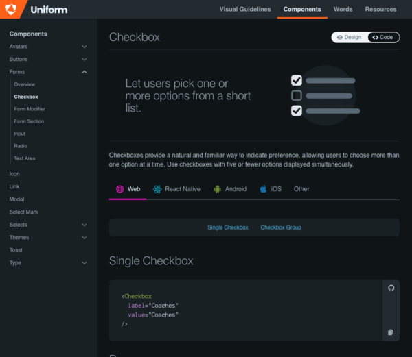Screen dimensions: 412x357
Task: Open Forms Overview in sidebar
Action: [25, 84]
